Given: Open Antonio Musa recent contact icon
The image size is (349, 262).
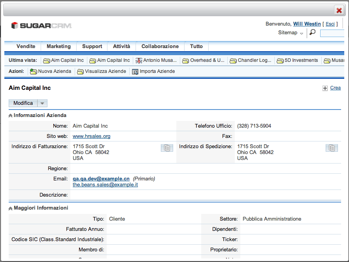Looking at the screenshot, I should (x=139, y=61).
